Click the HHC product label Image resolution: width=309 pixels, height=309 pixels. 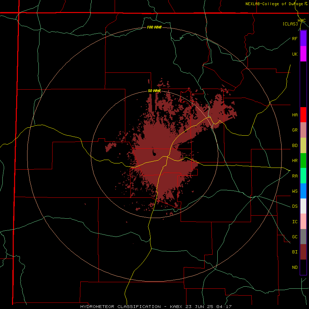302,21
